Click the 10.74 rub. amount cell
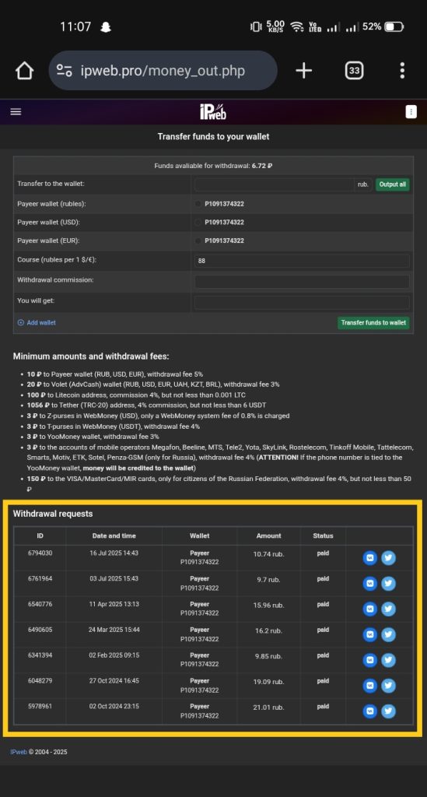Screen dimensions: 427x797 (268, 554)
